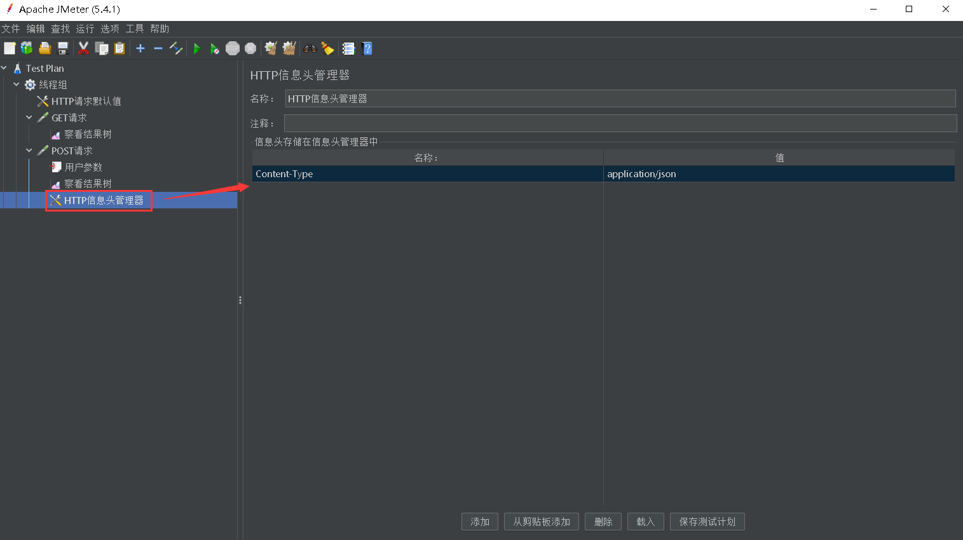963x540 pixels.
Task: Click the Clear All double-broom icon
Action: click(289, 48)
